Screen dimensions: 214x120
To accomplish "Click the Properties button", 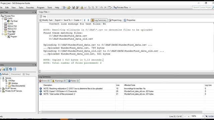I will tap(129, 20).
